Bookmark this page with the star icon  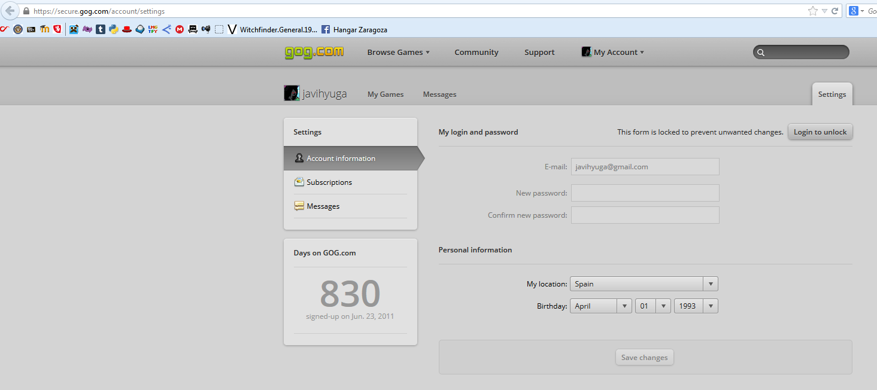click(x=812, y=11)
